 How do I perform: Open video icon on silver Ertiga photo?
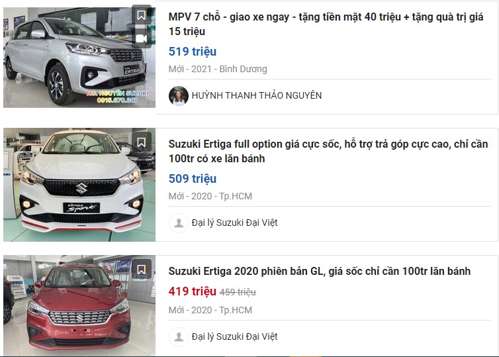(x=142, y=38)
